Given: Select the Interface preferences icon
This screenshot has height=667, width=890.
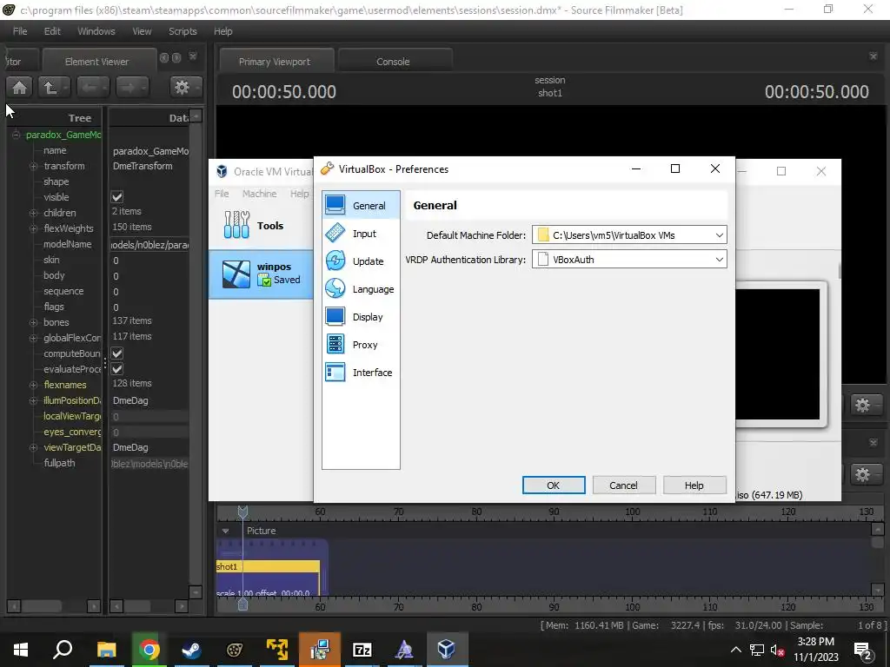Looking at the screenshot, I should [335, 372].
